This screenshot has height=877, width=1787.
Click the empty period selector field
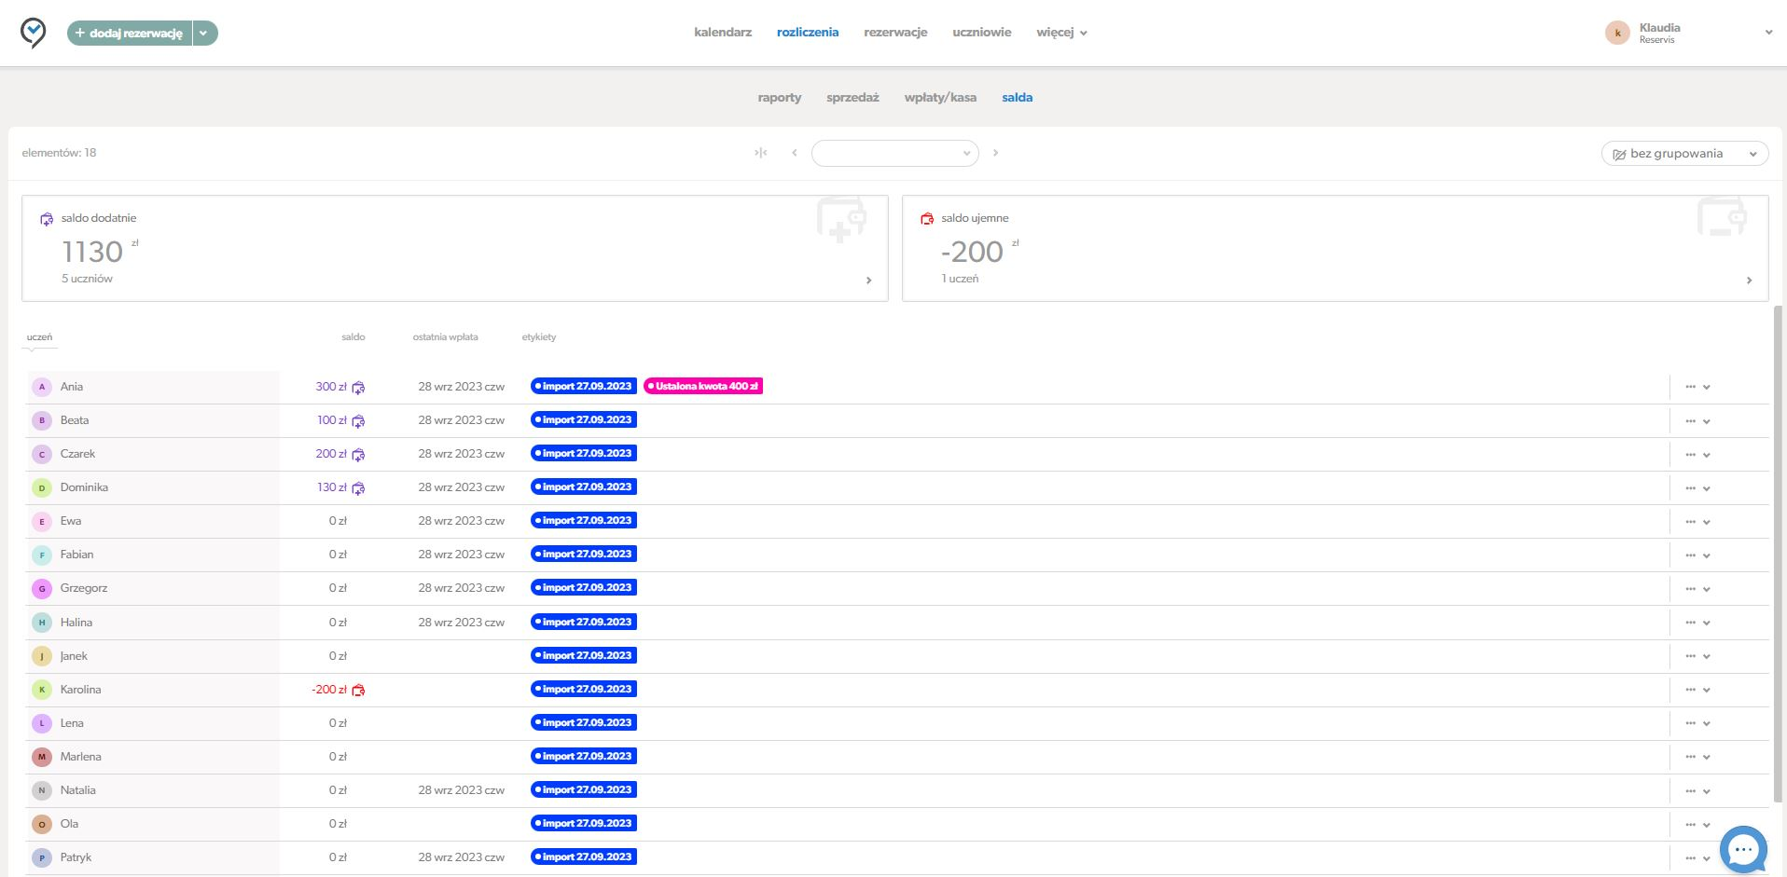(x=894, y=153)
